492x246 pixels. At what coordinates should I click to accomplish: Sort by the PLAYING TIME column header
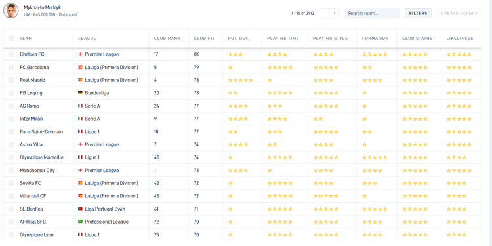(283, 38)
